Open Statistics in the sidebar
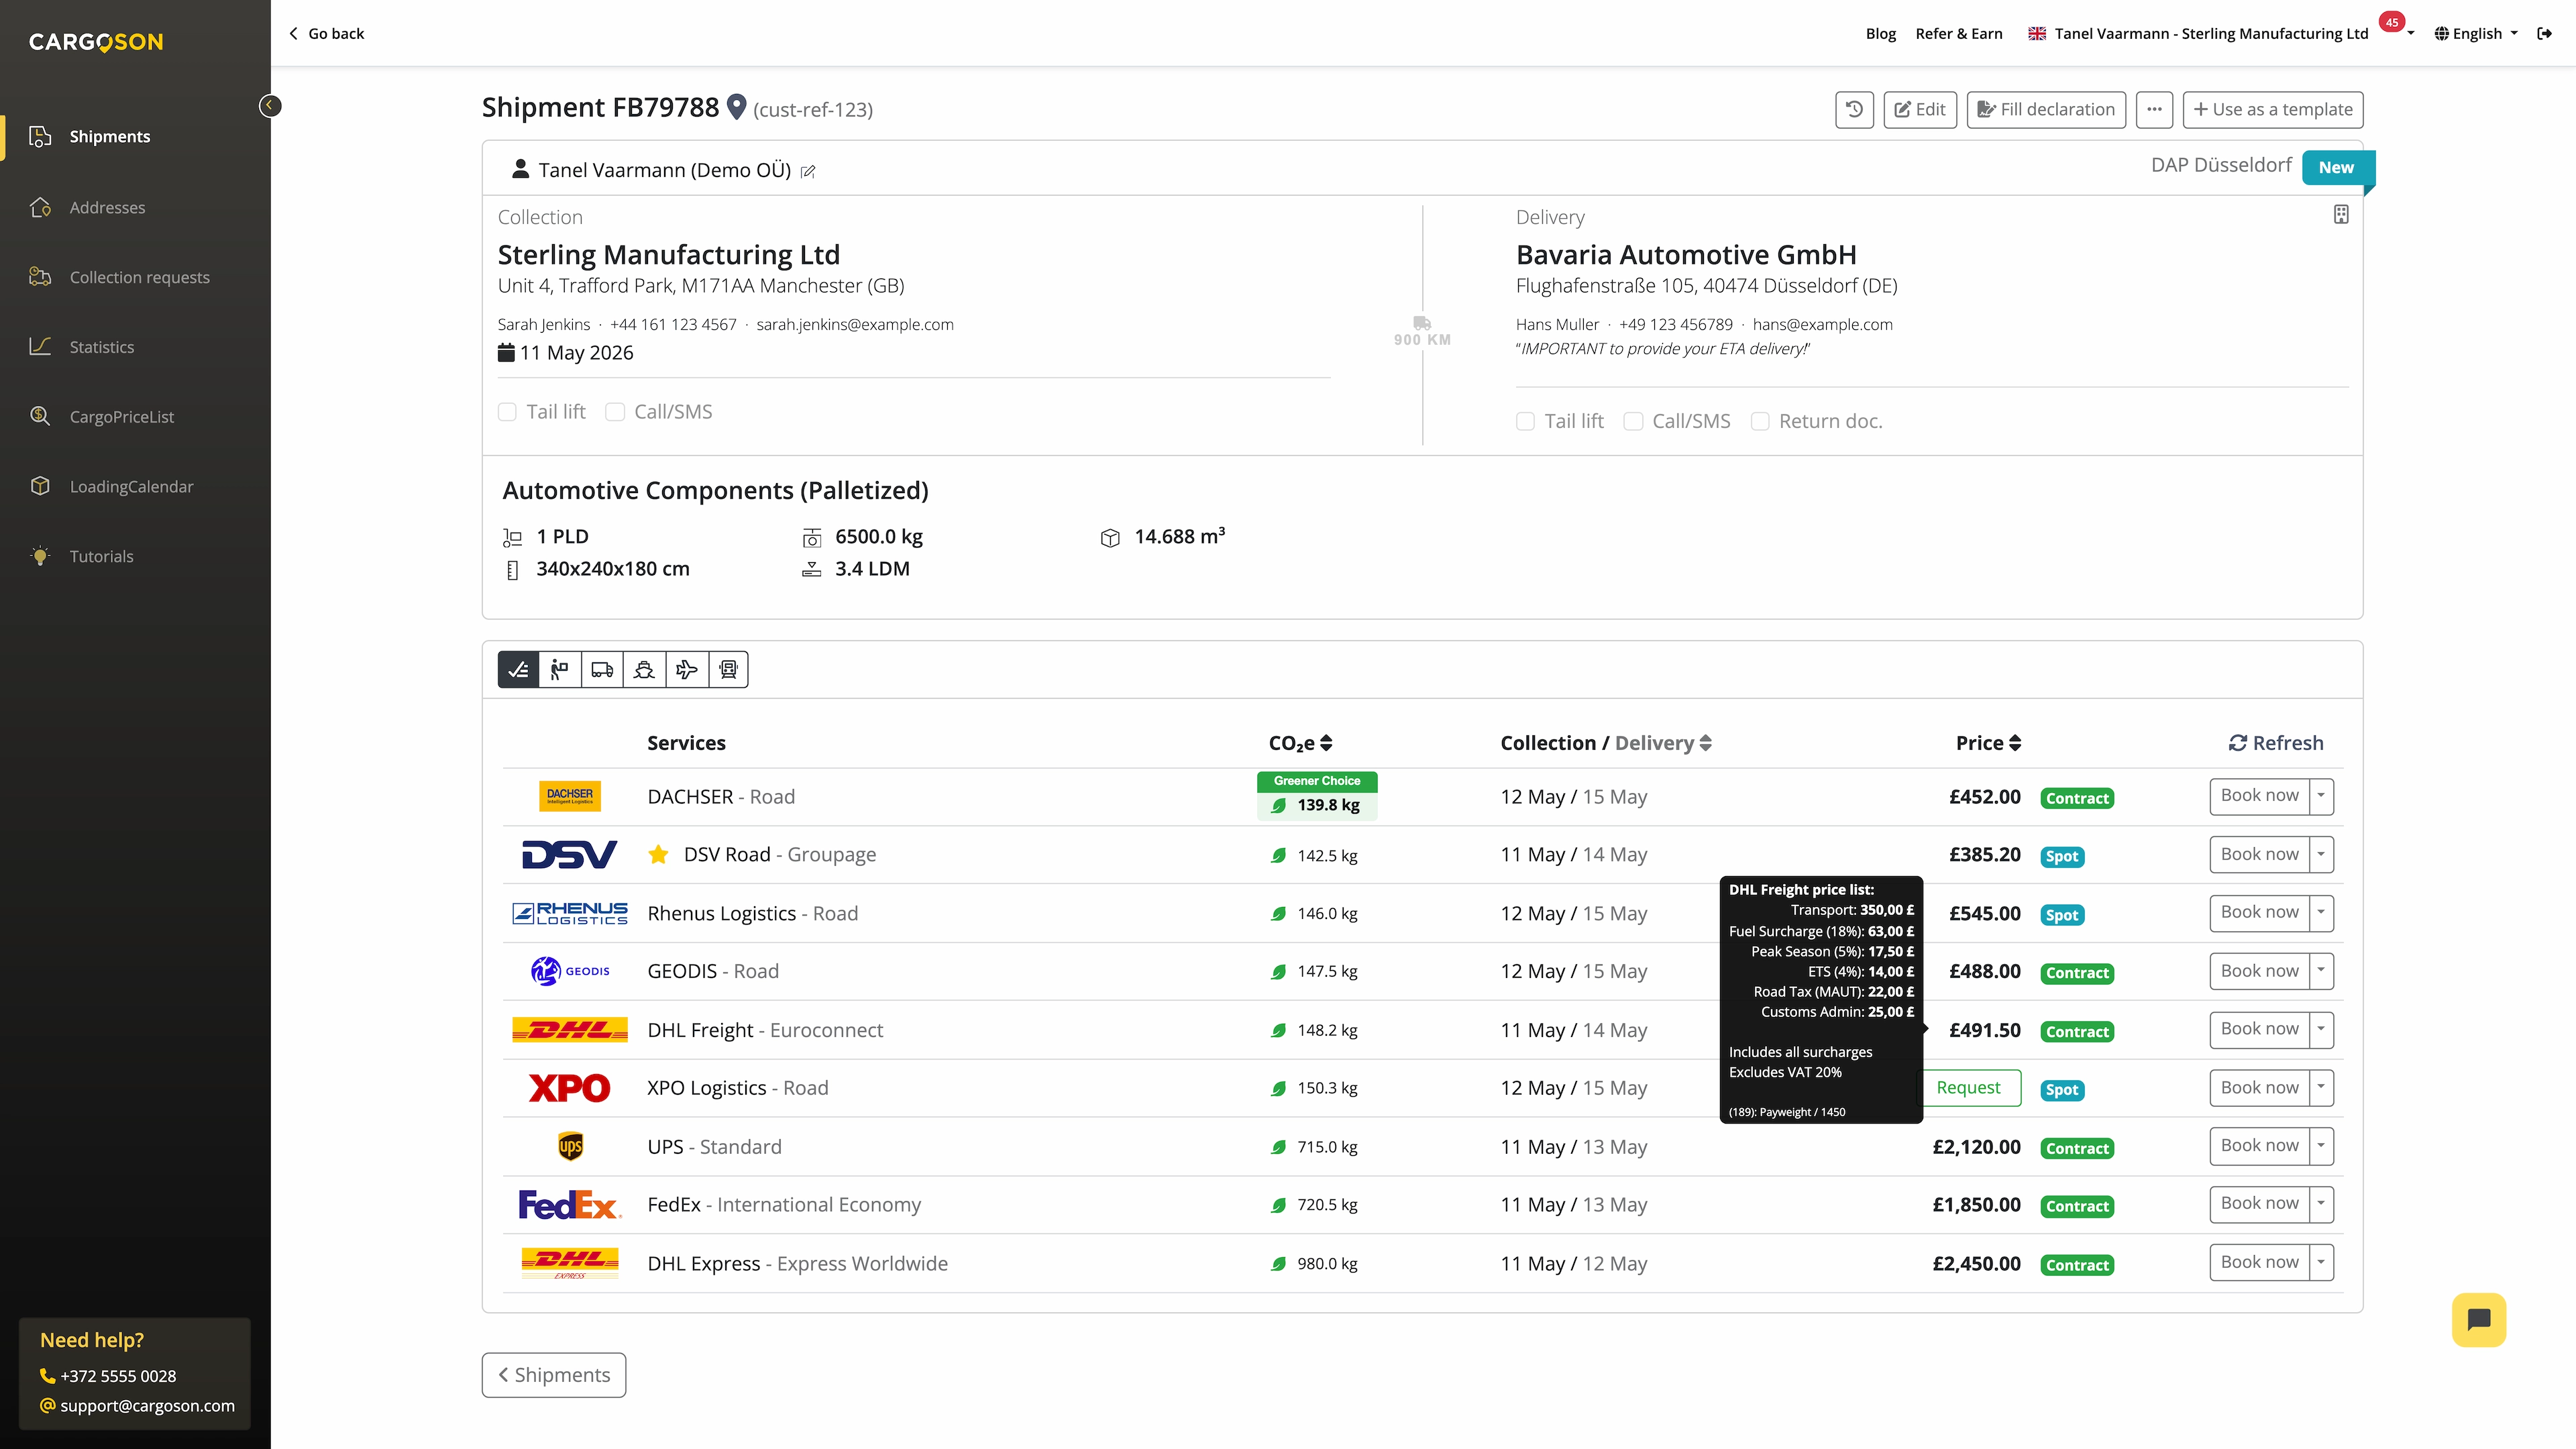 tap(101, 347)
